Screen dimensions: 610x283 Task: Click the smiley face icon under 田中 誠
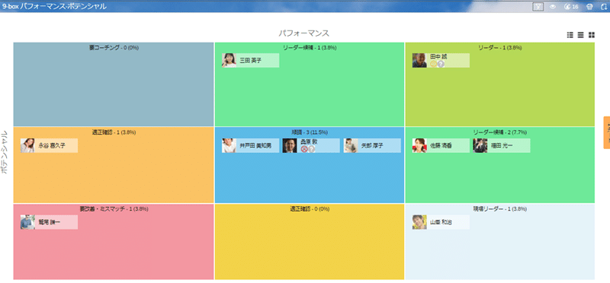(433, 64)
